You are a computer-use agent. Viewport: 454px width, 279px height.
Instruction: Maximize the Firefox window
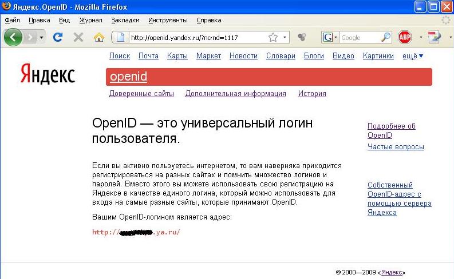tap(433, 7)
